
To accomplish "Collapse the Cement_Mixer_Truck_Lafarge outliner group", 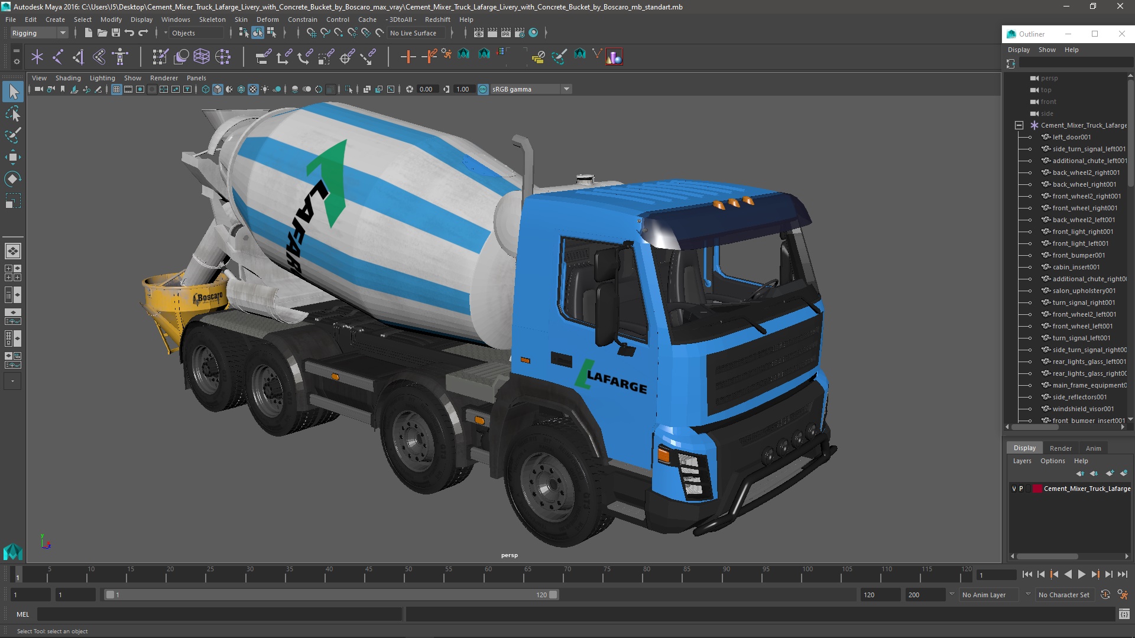I will (1019, 125).
